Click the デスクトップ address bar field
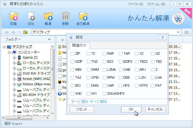 [106, 32]
